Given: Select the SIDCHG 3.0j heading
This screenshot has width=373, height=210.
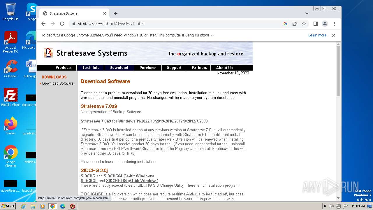Looking at the screenshot, I should [94, 170].
